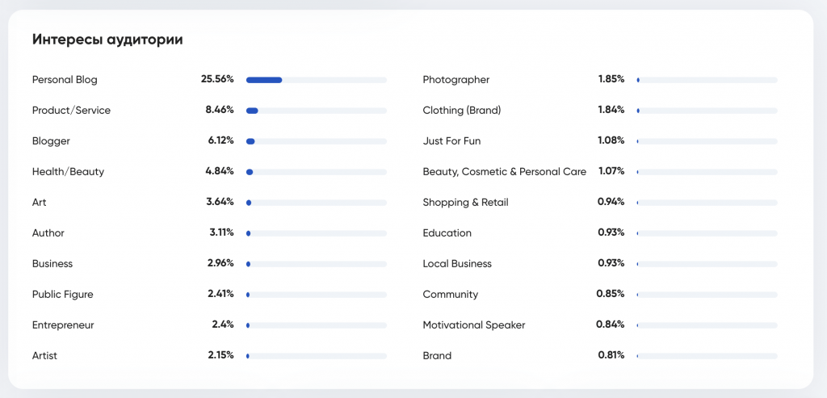Click the Public Figure label

pyautogui.click(x=63, y=295)
